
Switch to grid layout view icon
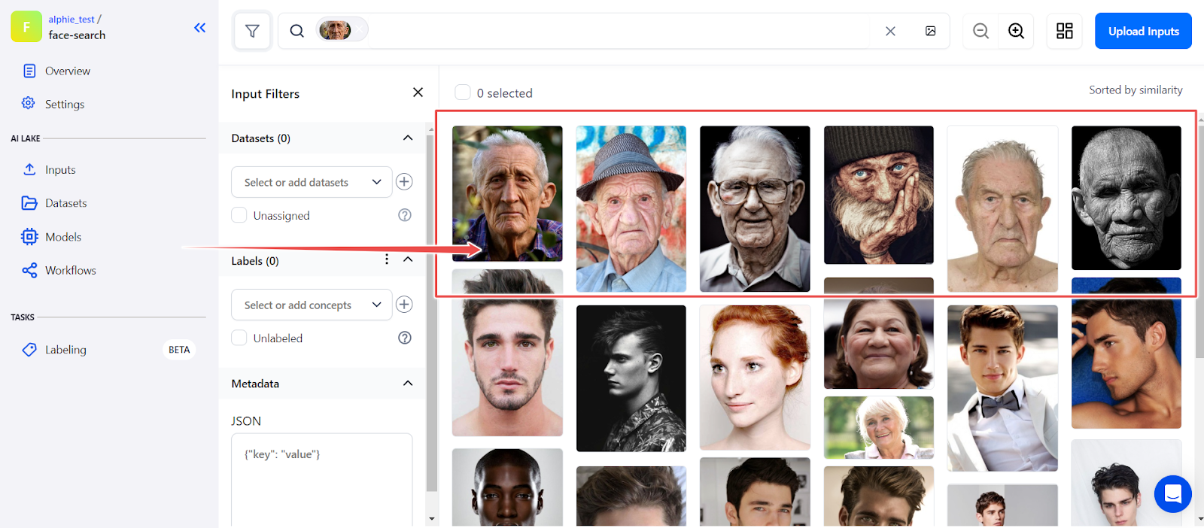pyautogui.click(x=1064, y=31)
